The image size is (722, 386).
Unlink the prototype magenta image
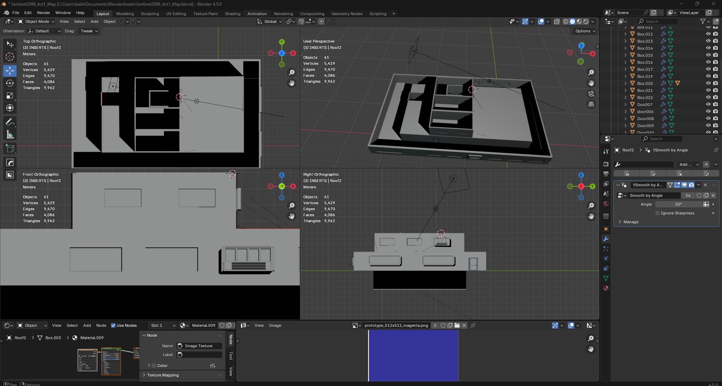click(x=465, y=325)
